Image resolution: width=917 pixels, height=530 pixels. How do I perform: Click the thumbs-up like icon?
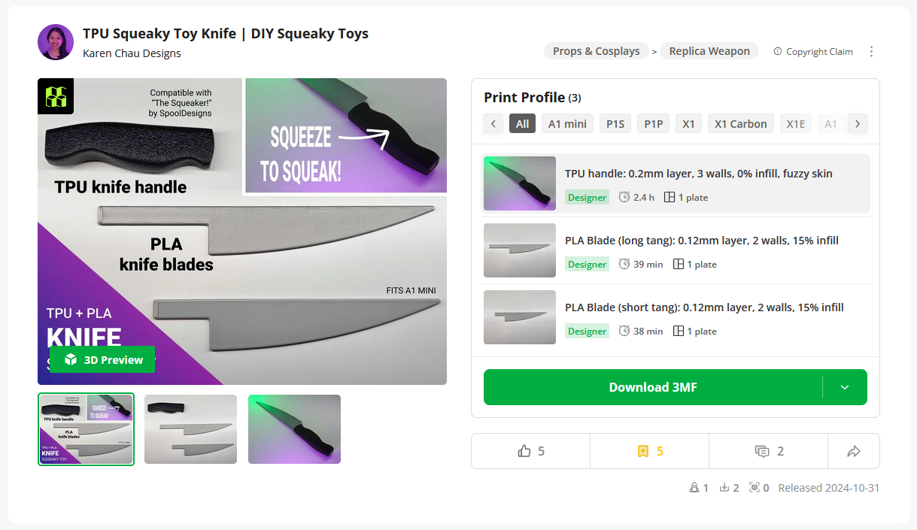524,451
